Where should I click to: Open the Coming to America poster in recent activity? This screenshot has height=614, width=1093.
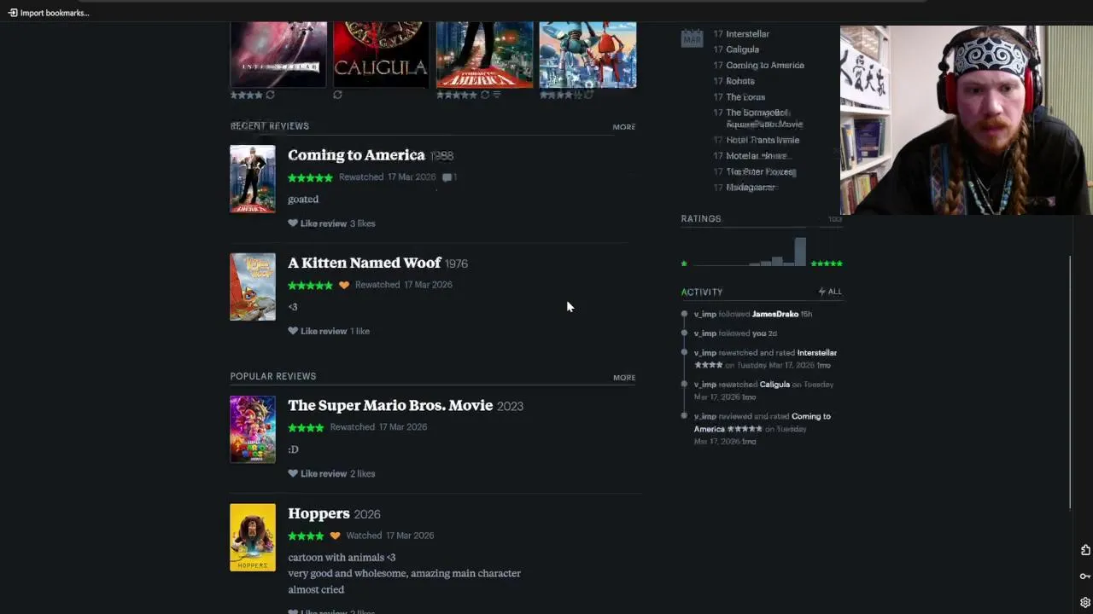point(484,55)
